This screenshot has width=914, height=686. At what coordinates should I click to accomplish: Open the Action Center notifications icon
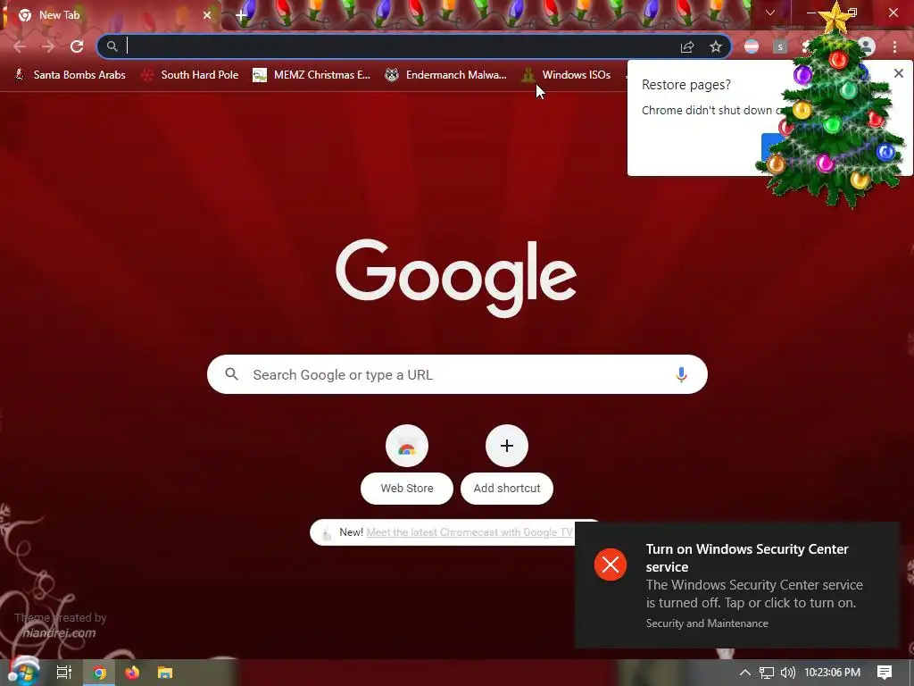coord(885,673)
